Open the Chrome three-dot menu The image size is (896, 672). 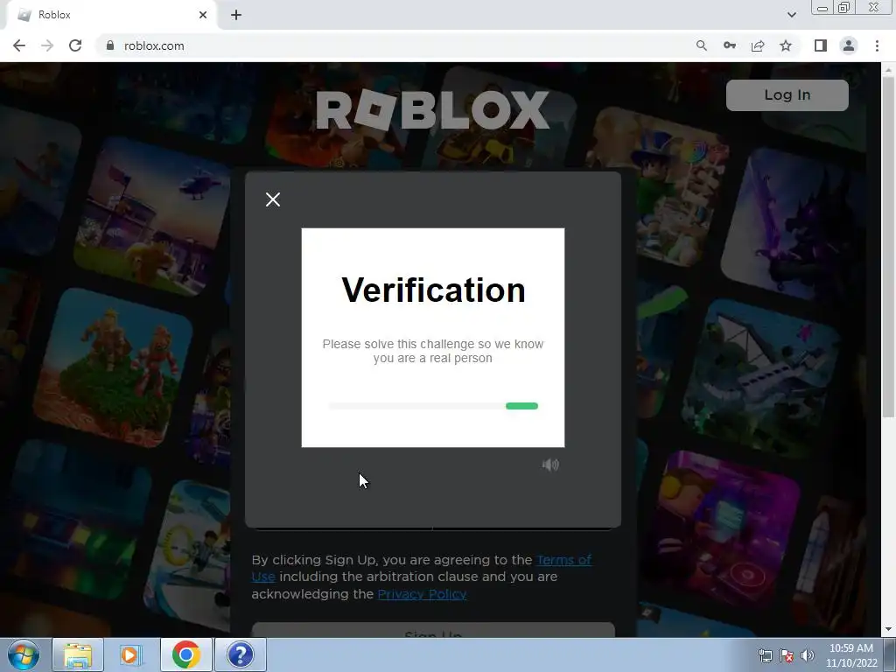(x=877, y=45)
